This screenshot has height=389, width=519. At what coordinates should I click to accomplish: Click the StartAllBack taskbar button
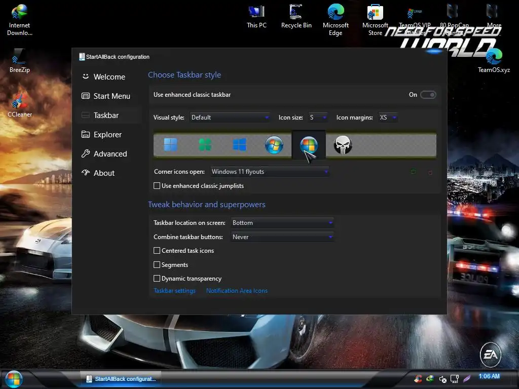121,379
